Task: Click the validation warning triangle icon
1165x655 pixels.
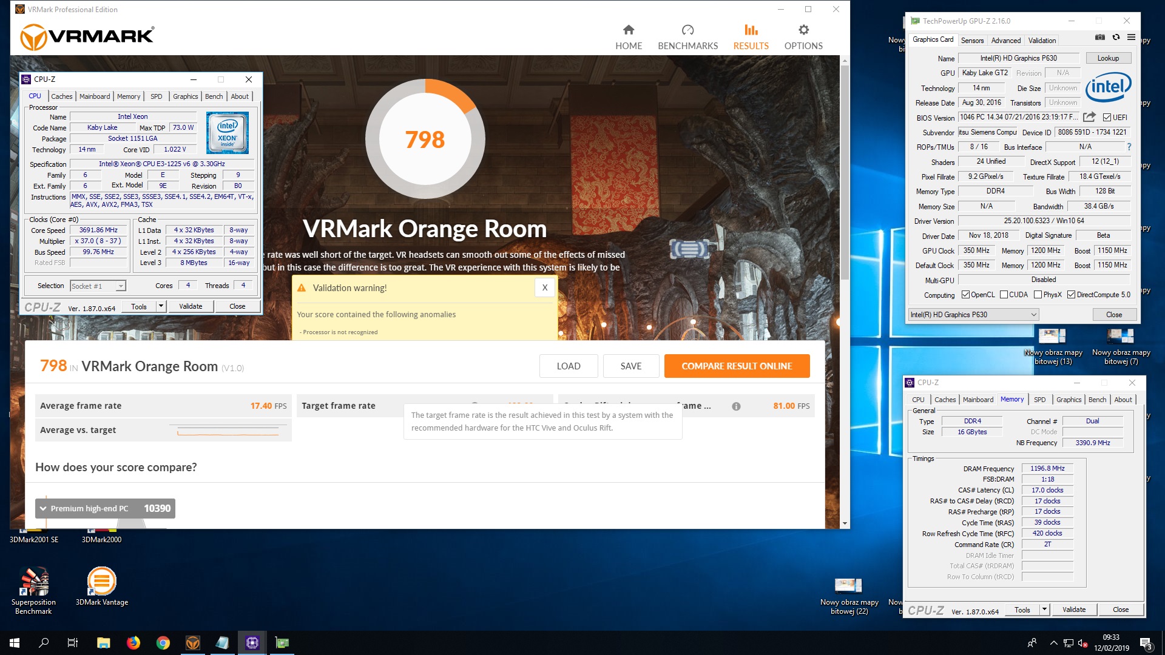Action: (302, 287)
